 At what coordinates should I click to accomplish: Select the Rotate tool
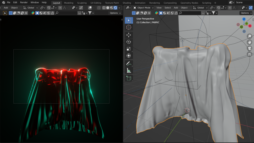(x=129, y=42)
